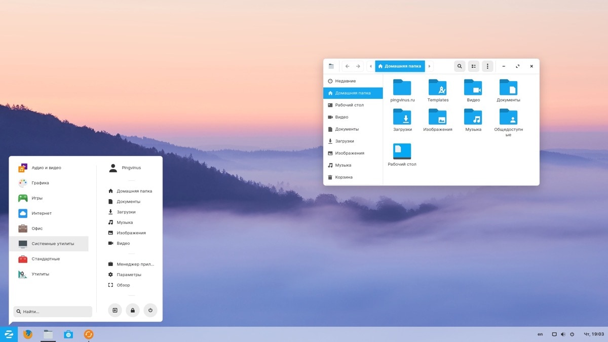The height and width of the screenshot is (342, 608).
Task: Select the Загрузки folder icon
Action: (x=402, y=117)
